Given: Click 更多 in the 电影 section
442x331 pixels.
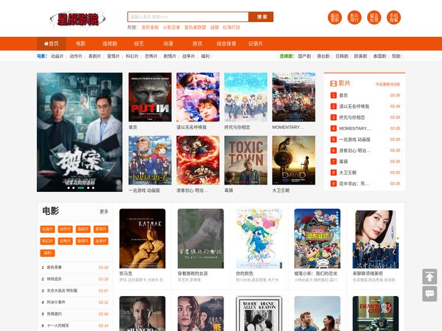Looking at the screenshot, I should (x=104, y=211).
